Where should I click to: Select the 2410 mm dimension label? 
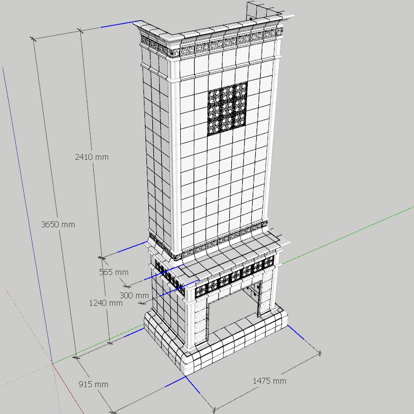(92, 157)
